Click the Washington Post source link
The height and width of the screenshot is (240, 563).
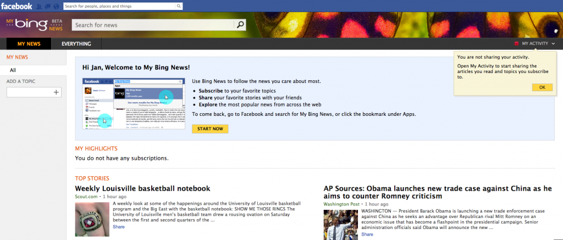341,204
